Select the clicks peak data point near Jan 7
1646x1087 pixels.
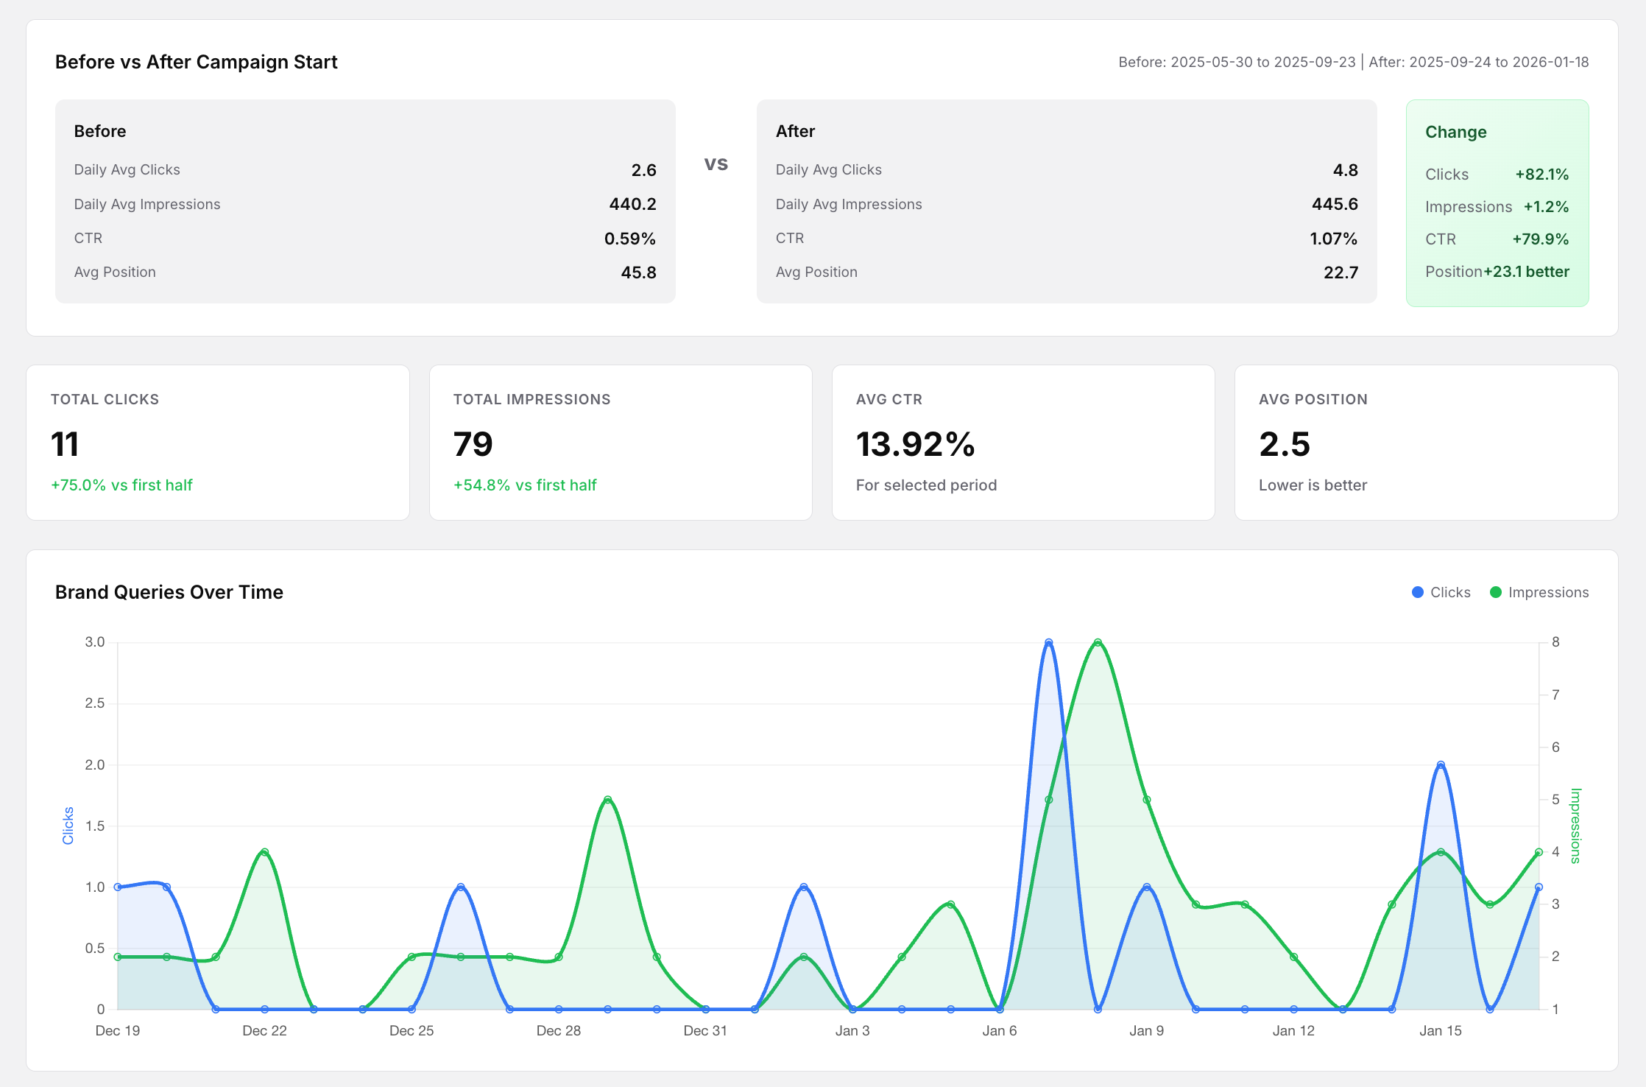[x=1048, y=642]
